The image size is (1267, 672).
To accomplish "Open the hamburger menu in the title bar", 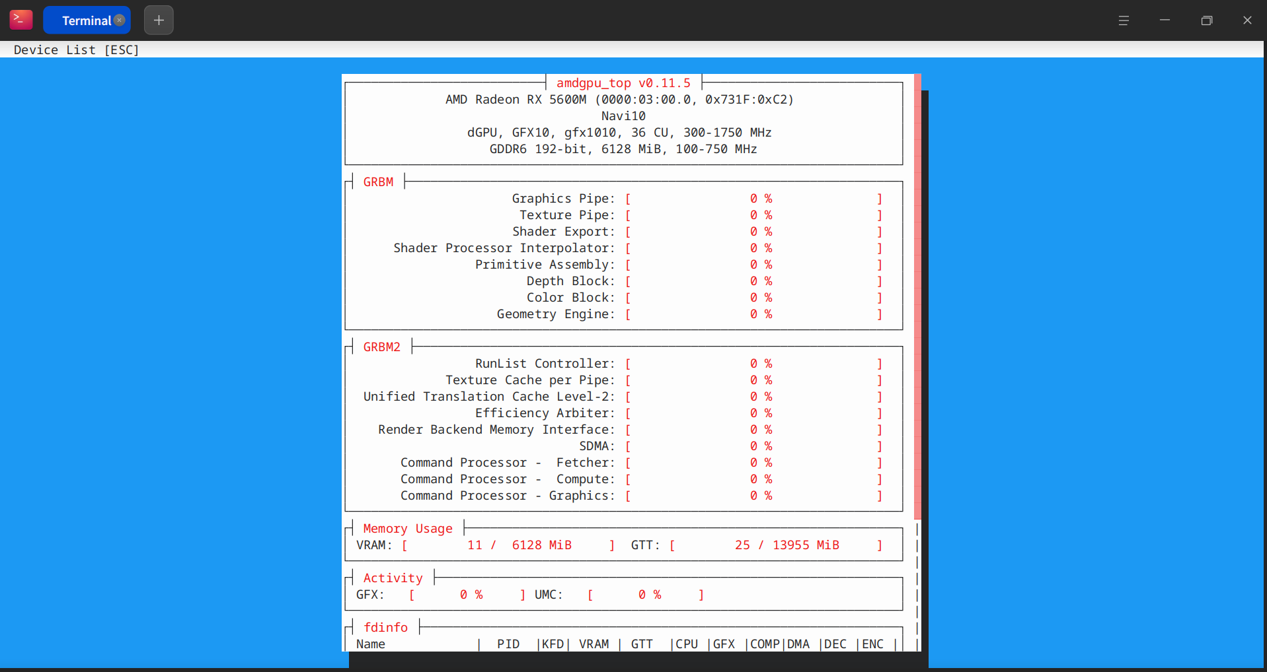I will pyautogui.click(x=1124, y=20).
